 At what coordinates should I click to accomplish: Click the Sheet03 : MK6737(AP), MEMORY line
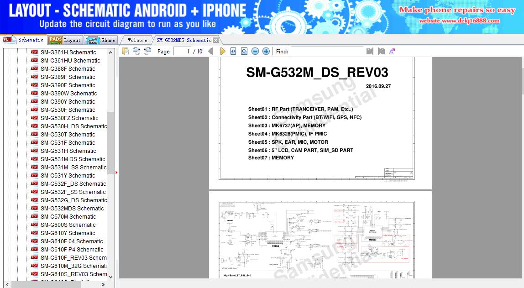(x=286, y=126)
